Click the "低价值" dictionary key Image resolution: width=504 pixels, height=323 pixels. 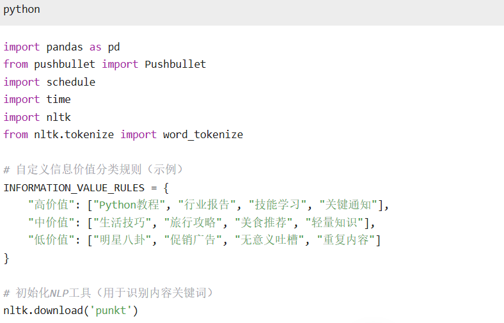click(x=51, y=240)
